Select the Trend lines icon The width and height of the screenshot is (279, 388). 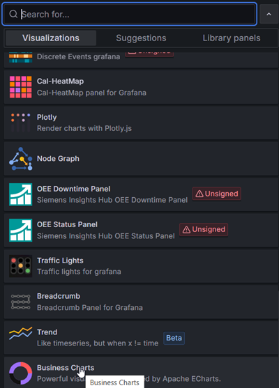(x=20, y=334)
